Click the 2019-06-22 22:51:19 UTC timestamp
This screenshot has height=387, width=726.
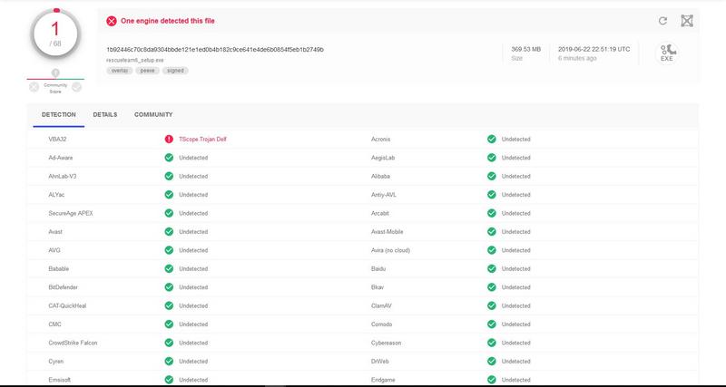[594, 50]
